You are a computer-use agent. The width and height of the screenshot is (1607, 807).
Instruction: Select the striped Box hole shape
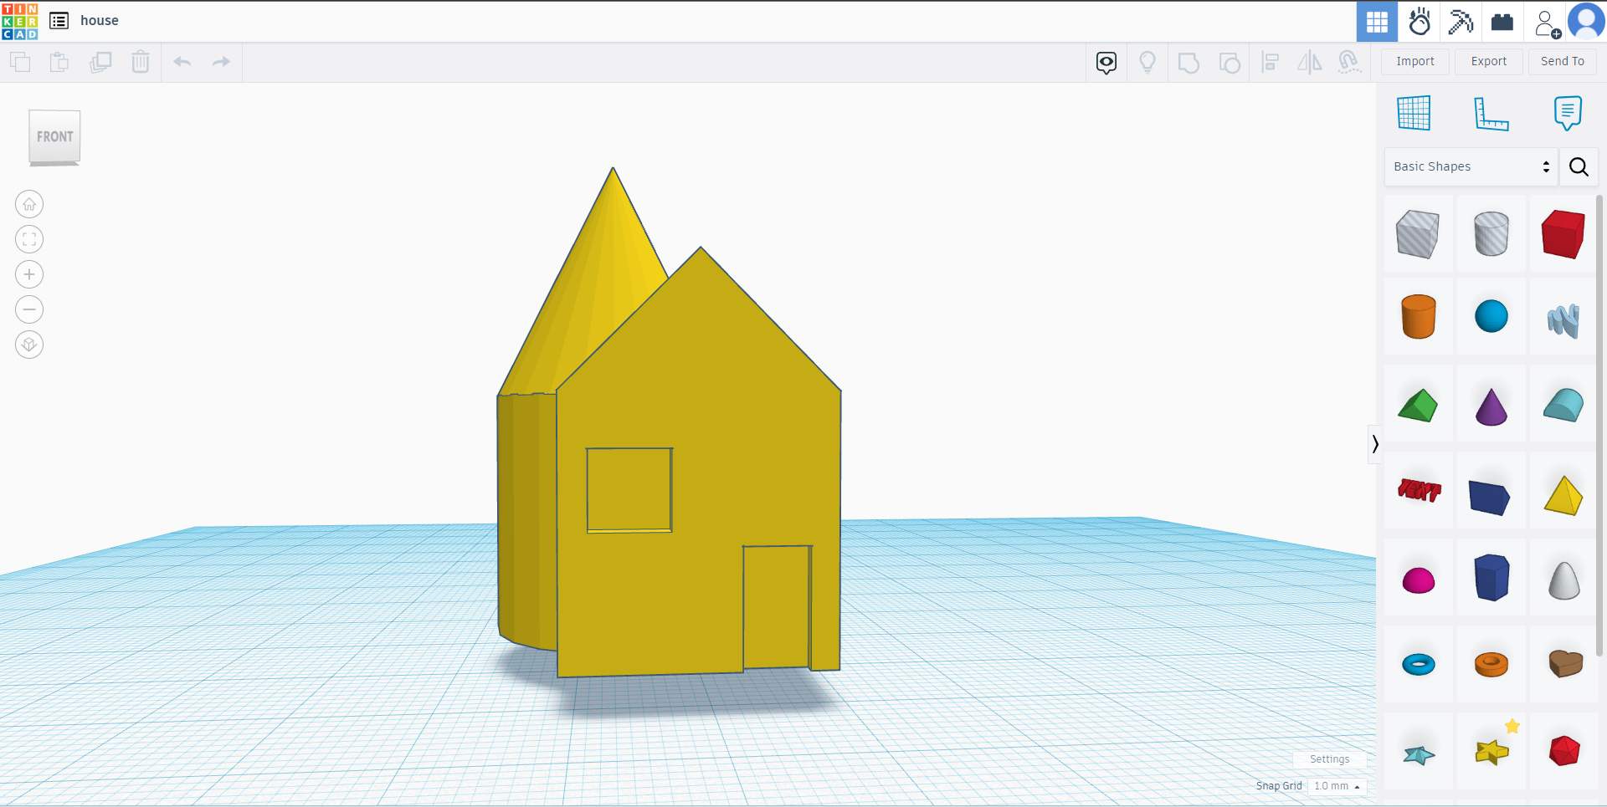1418,234
